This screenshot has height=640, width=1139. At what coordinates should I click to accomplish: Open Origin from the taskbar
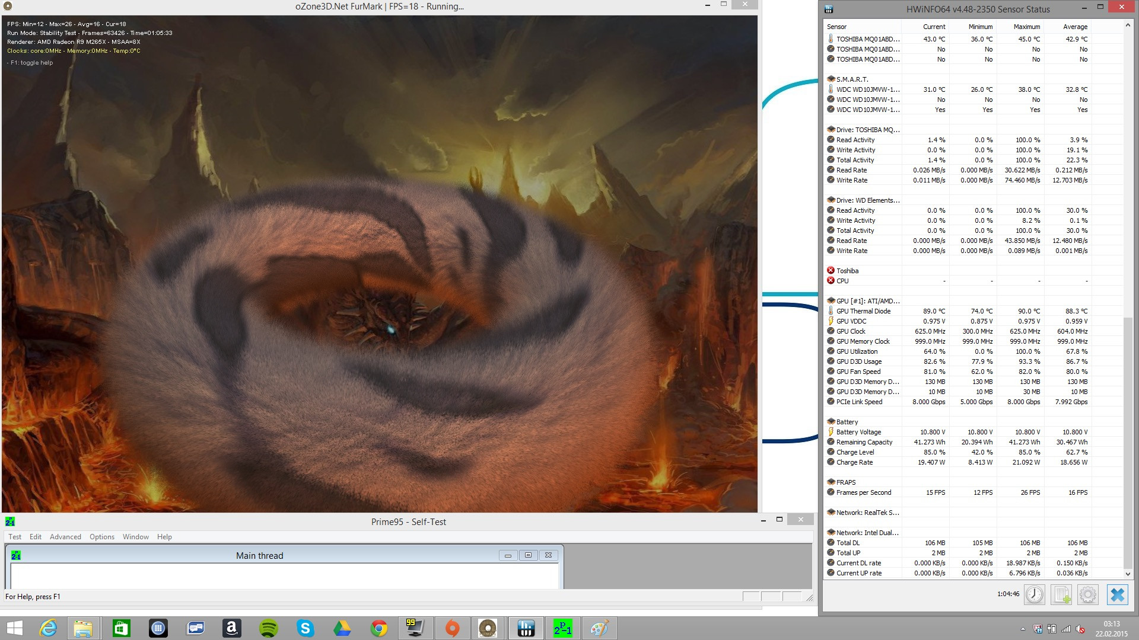452,628
